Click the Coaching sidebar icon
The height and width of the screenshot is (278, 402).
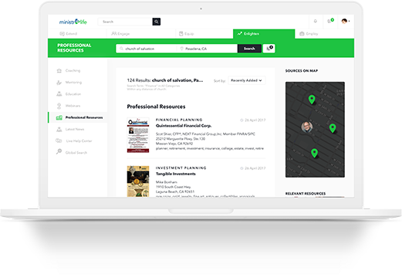(x=59, y=70)
